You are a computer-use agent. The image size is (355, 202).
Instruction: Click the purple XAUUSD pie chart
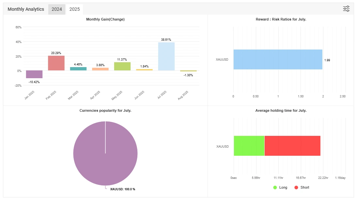[x=105, y=153]
